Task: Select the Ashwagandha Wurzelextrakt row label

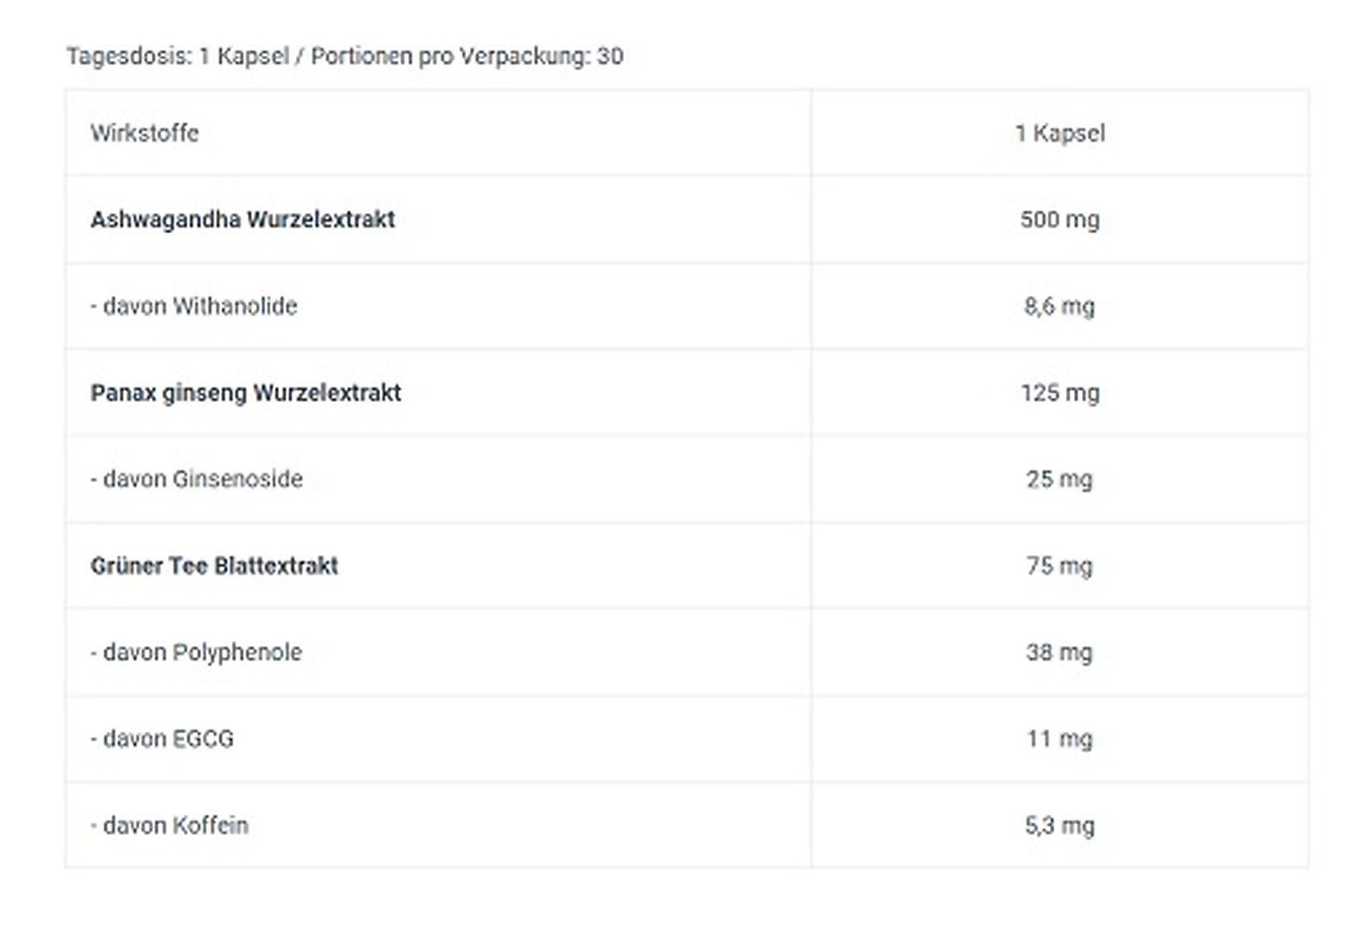Action: click(243, 219)
